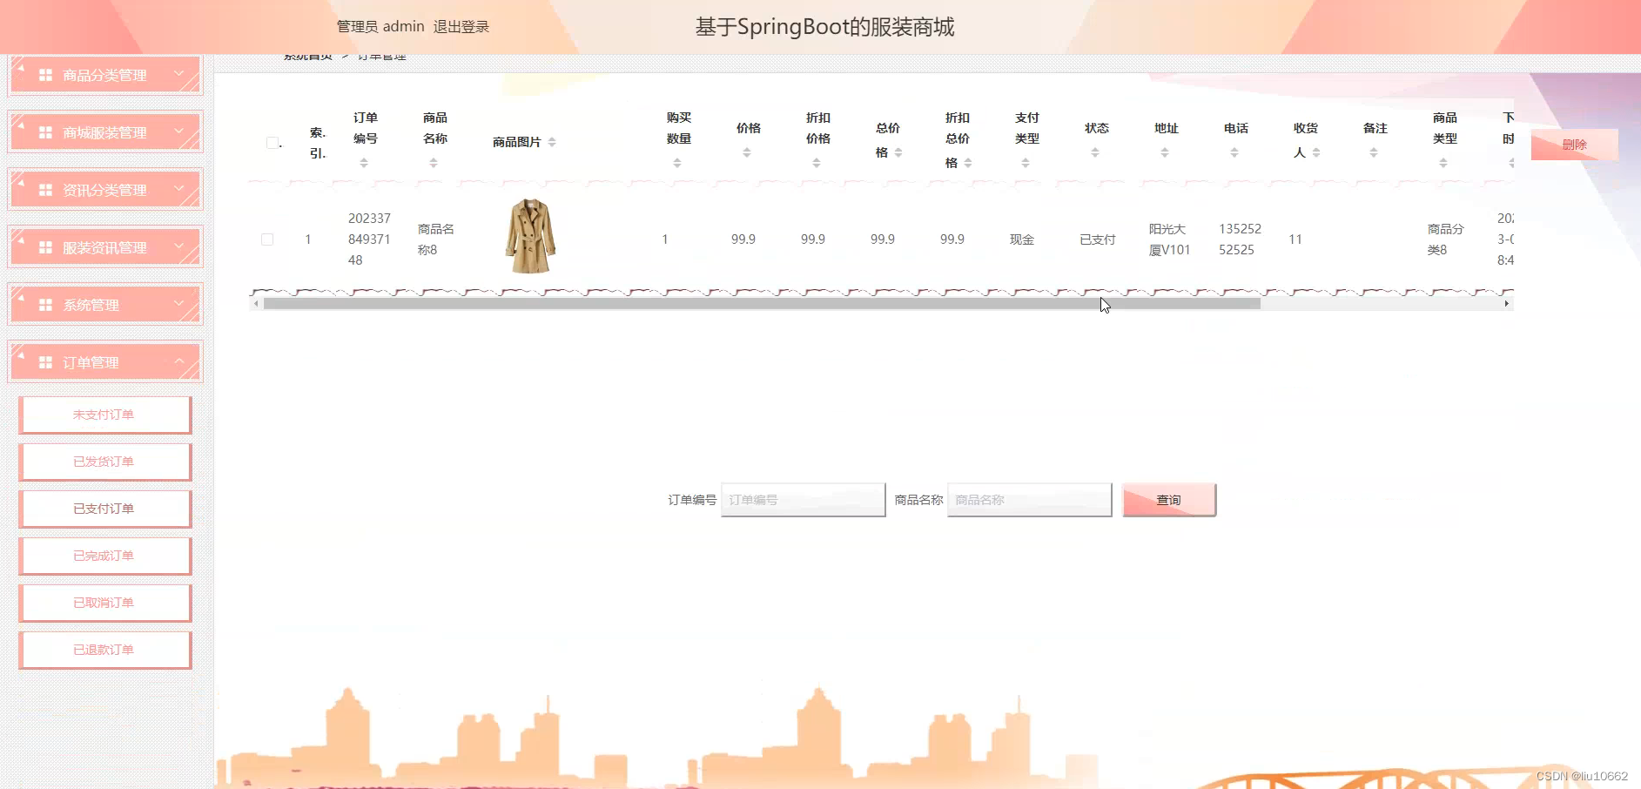Expand 商城服装管理 with its chevron
The width and height of the screenshot is (1641, 789).
click(x=179, y=131)
